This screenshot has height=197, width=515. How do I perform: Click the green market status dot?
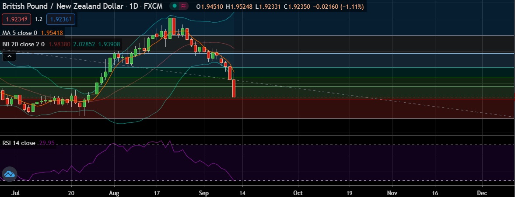pos(174,6)
